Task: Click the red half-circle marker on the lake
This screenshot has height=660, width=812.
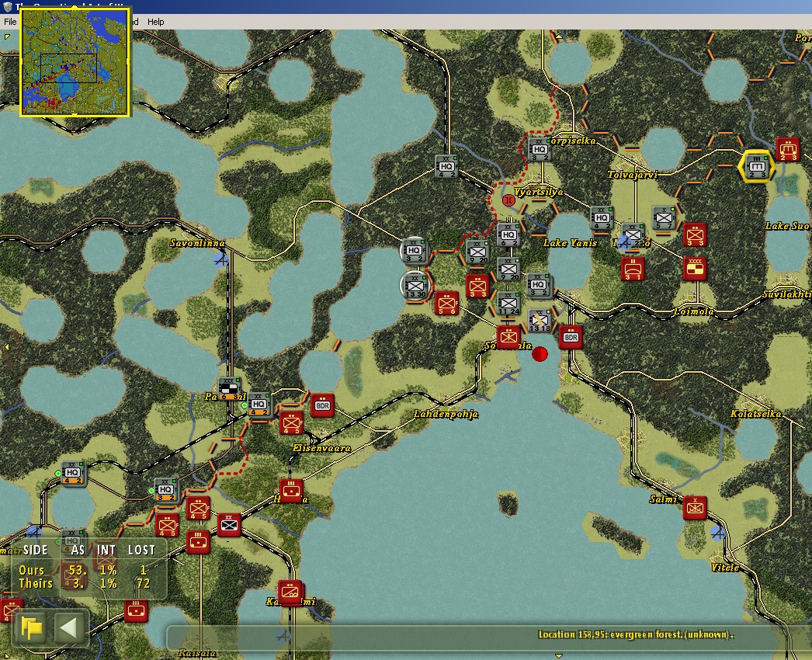Action: pos(540,354)
